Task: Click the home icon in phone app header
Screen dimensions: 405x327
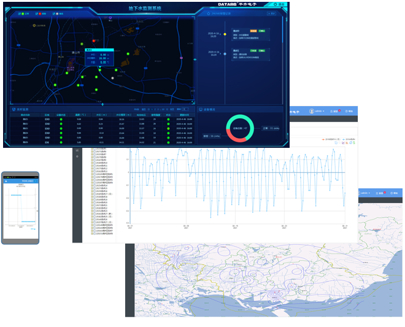Action: click(6, 182)
